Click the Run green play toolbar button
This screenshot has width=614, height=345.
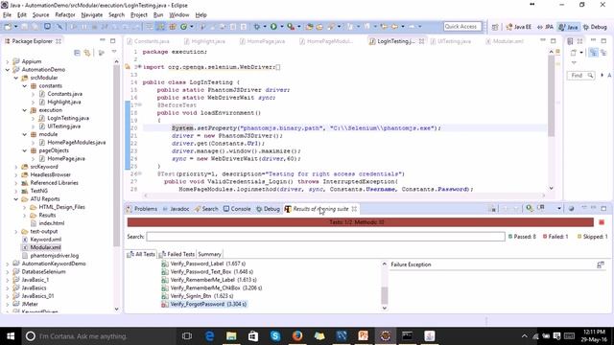273,27
